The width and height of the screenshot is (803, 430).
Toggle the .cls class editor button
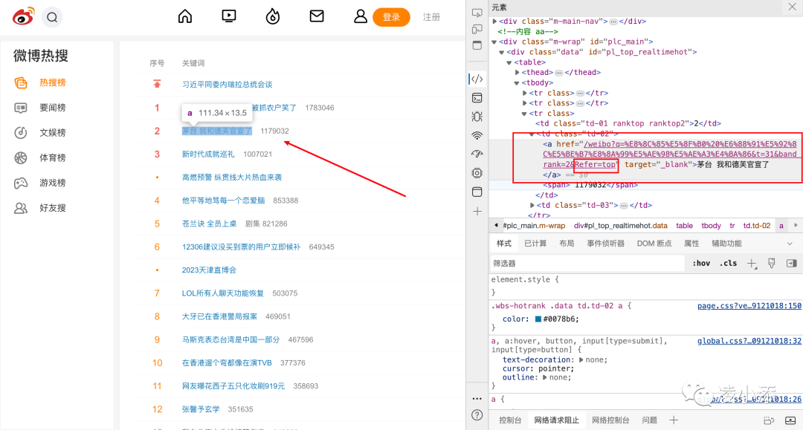pyautogui.click(x=728, y=264)
